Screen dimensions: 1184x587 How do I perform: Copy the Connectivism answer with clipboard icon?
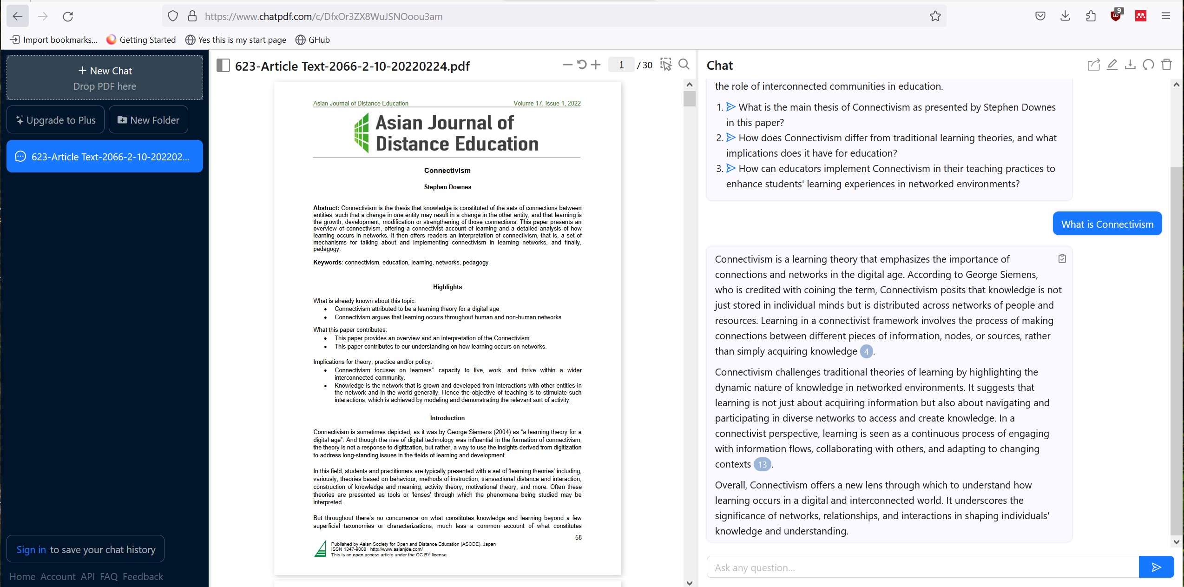pos(1062,259)
